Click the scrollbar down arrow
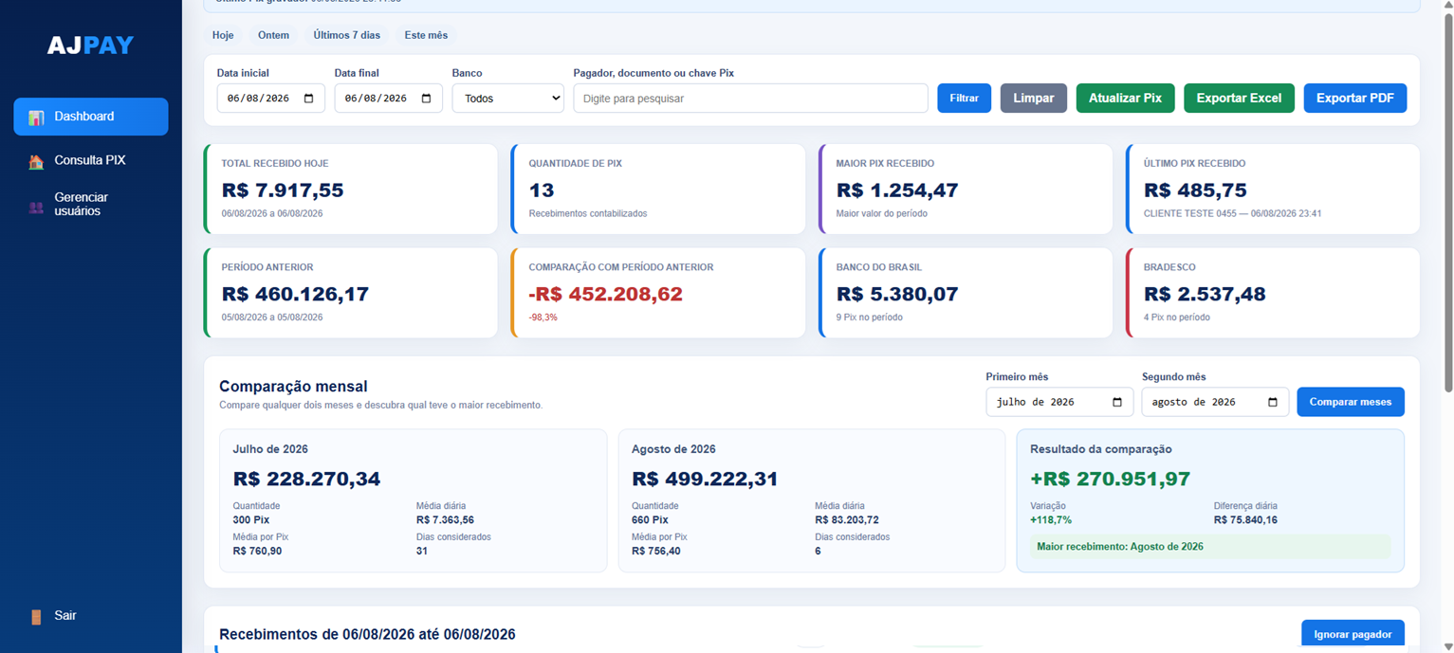 tap(1447, 646)
